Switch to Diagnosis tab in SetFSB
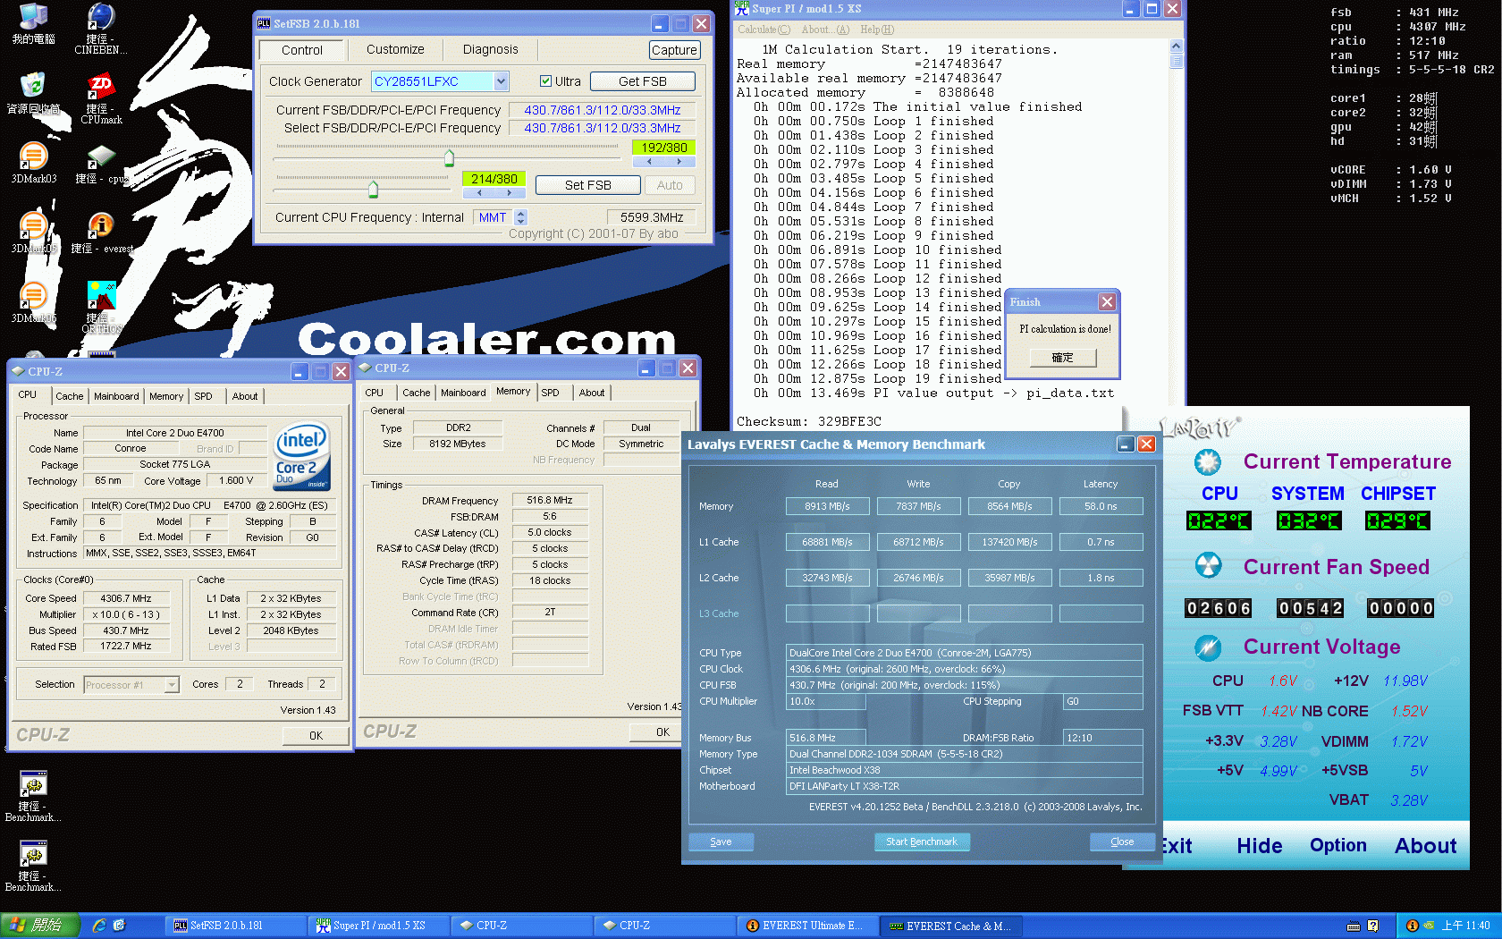Viewport: 1502px width, 939px height. point(490,49)
